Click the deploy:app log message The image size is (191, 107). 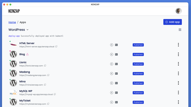coord(36,36)
